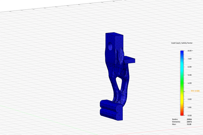The image size is (203, 135).
Task: Click the Elements count 24672
Action: [189, 122]
